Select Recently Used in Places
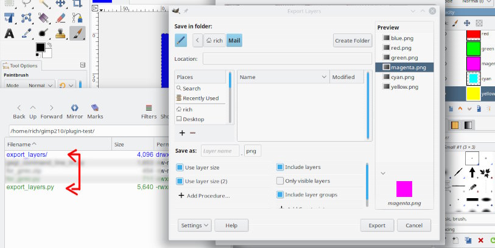Viewport: 495px width, 248px height. tap(200, 98)
